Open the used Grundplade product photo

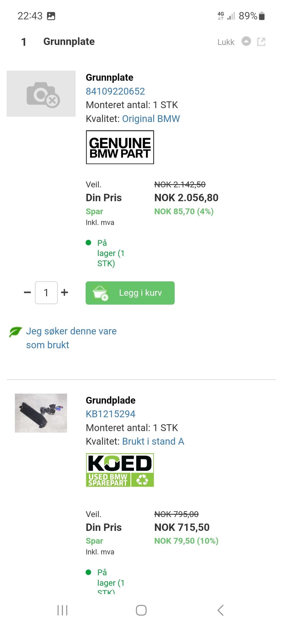tap(41, 413)
